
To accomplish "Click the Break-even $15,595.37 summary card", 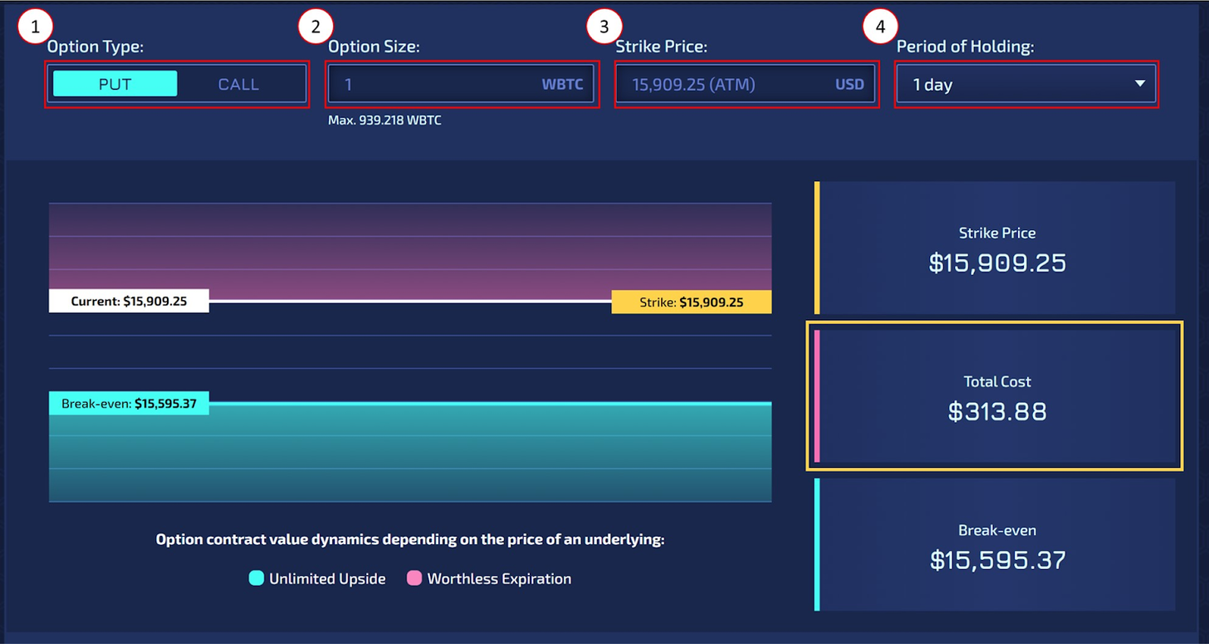I will (995, 544).
